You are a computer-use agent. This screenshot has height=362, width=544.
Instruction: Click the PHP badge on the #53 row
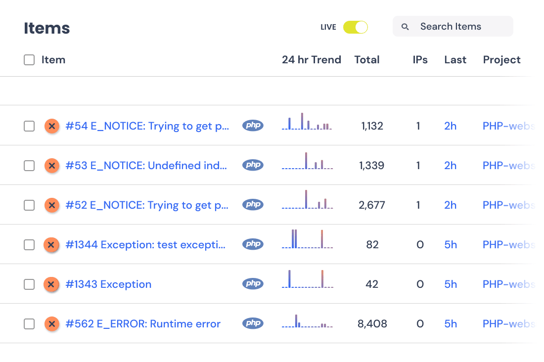tap(253, 165)
